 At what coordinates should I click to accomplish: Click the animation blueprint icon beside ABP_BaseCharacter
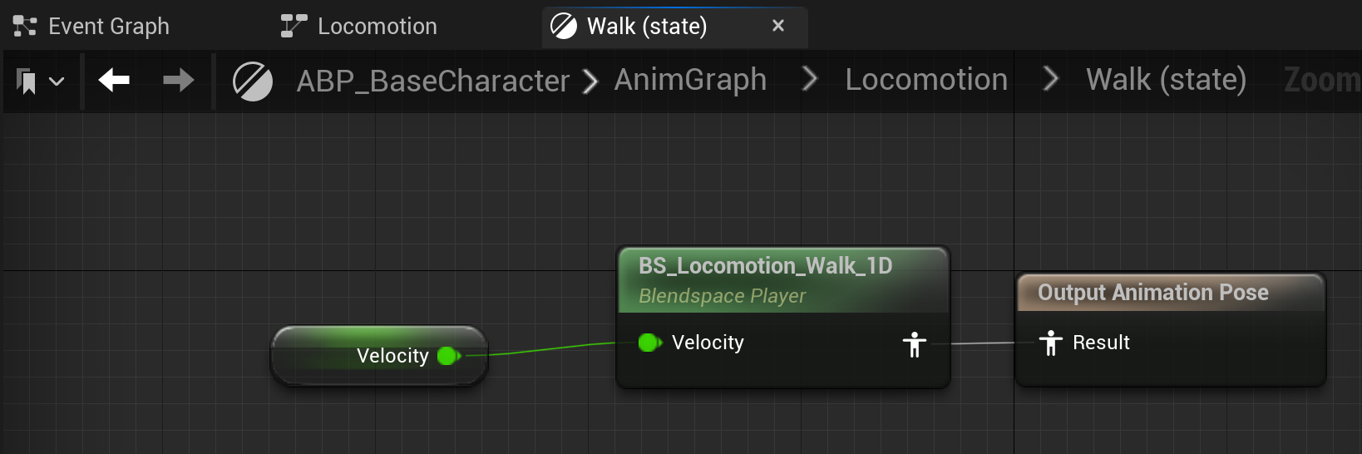(x=252, y=81)
